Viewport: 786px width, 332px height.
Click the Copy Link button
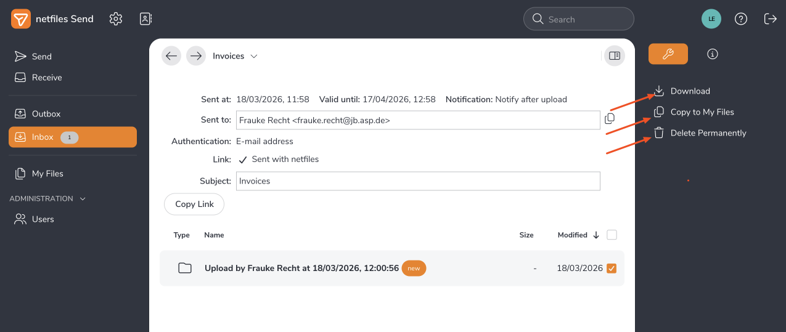click(x=194, y=204)
